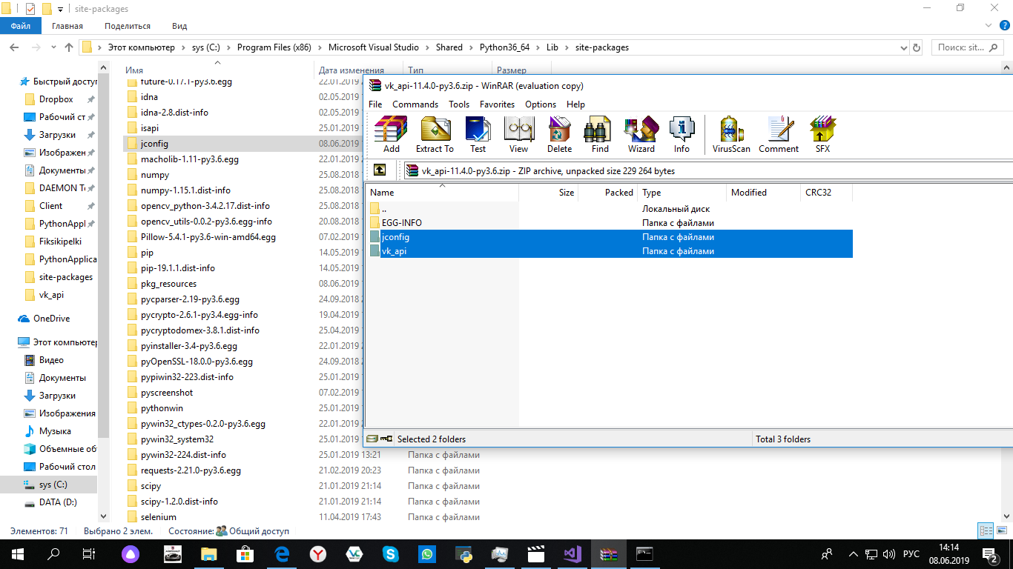
Task: Show archive Info
Action: 682,134
